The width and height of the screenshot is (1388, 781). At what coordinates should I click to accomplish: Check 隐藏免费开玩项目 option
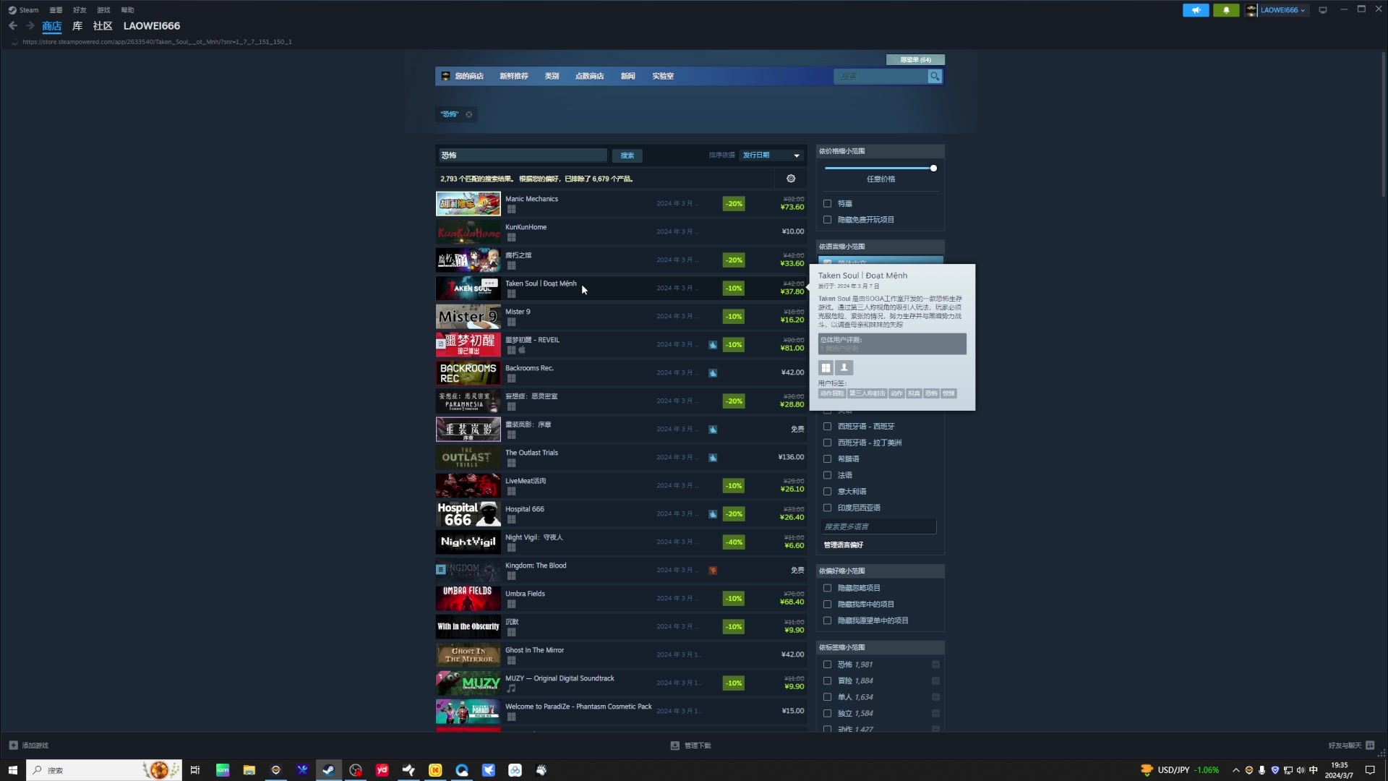[x=828, y=220]
